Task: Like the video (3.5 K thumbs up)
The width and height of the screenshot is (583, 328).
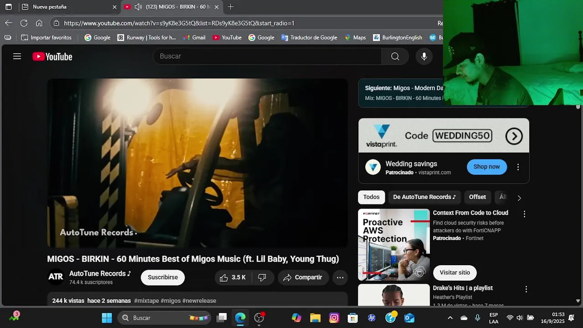Action: (x=232, y=277)
